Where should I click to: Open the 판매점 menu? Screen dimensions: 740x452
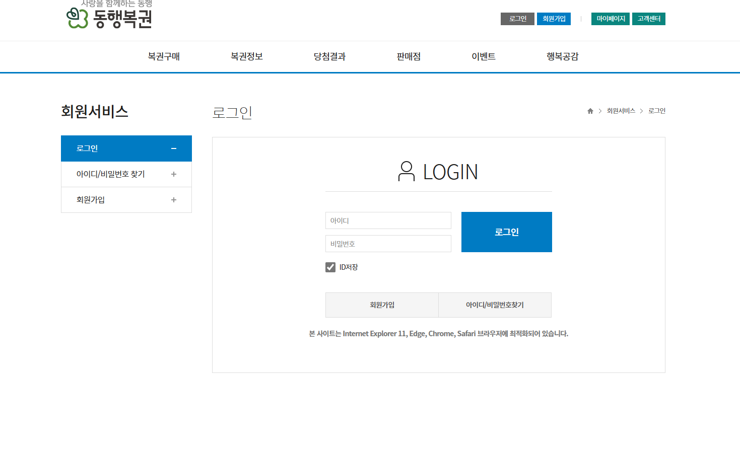tap(408, 56)
